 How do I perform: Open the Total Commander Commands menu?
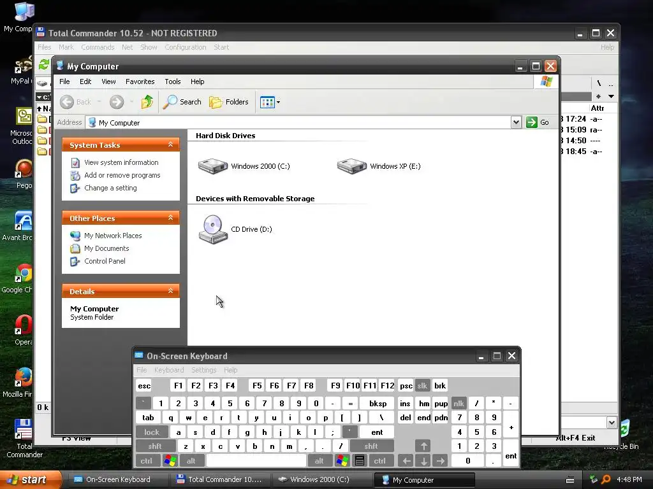point(98,47)
